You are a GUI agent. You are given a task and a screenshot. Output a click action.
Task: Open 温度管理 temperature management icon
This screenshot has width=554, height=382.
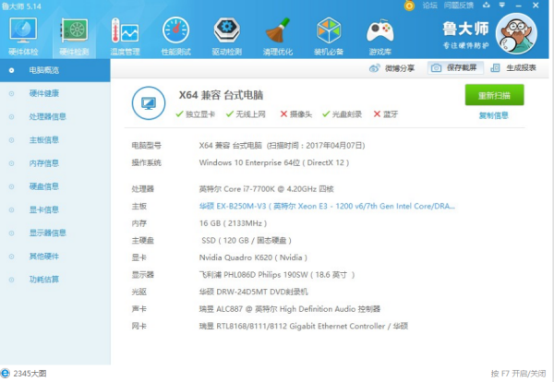(125, 36)
